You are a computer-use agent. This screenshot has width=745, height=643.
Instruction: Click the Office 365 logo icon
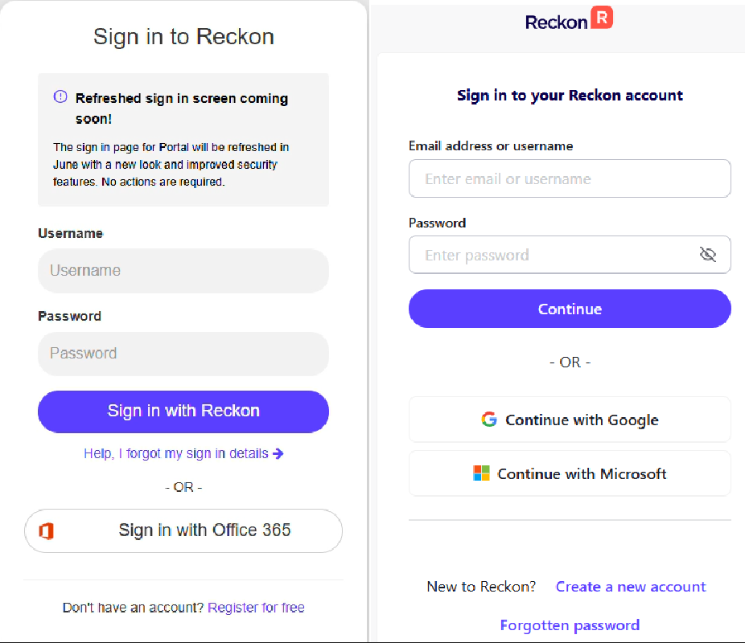point(46,530)
